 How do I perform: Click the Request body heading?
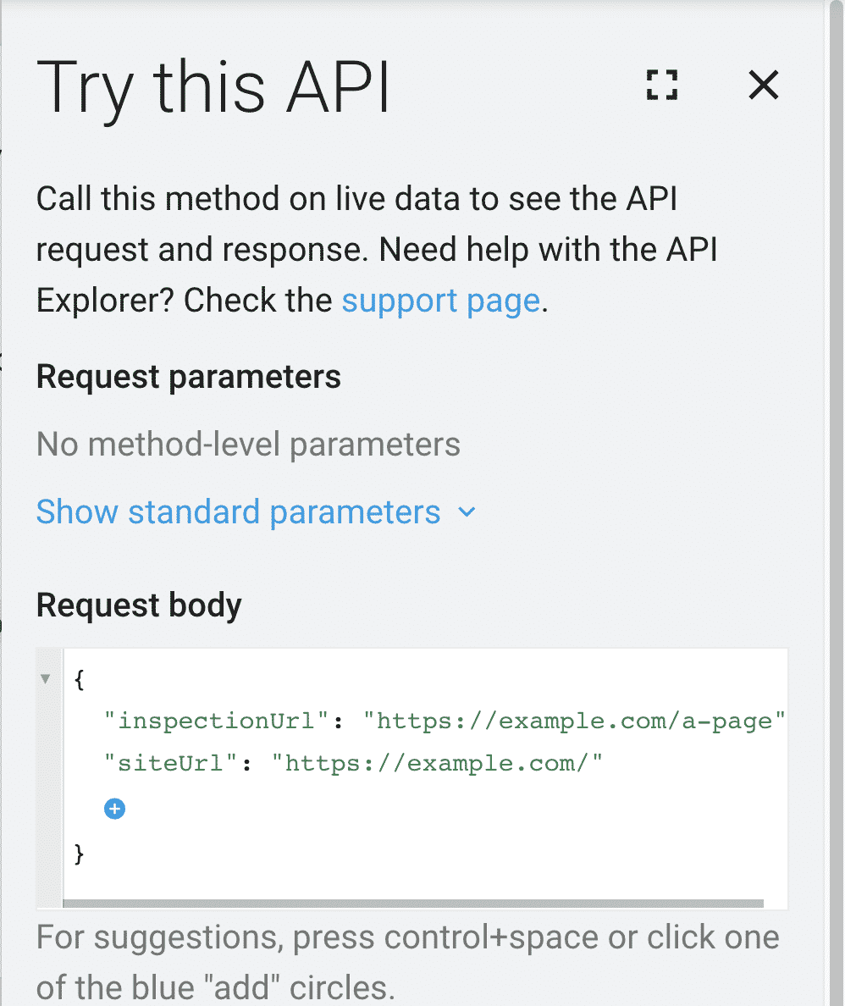(139, 605)
